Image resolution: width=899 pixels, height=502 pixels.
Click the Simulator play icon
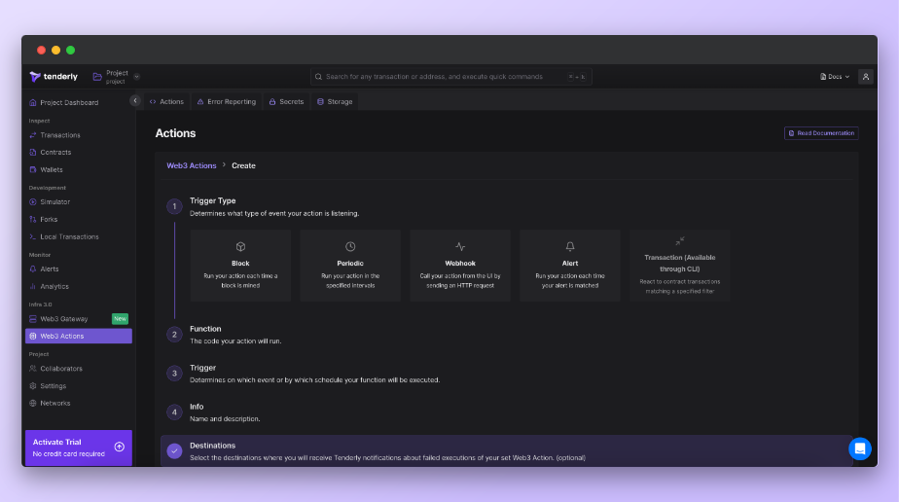[33, 201]
